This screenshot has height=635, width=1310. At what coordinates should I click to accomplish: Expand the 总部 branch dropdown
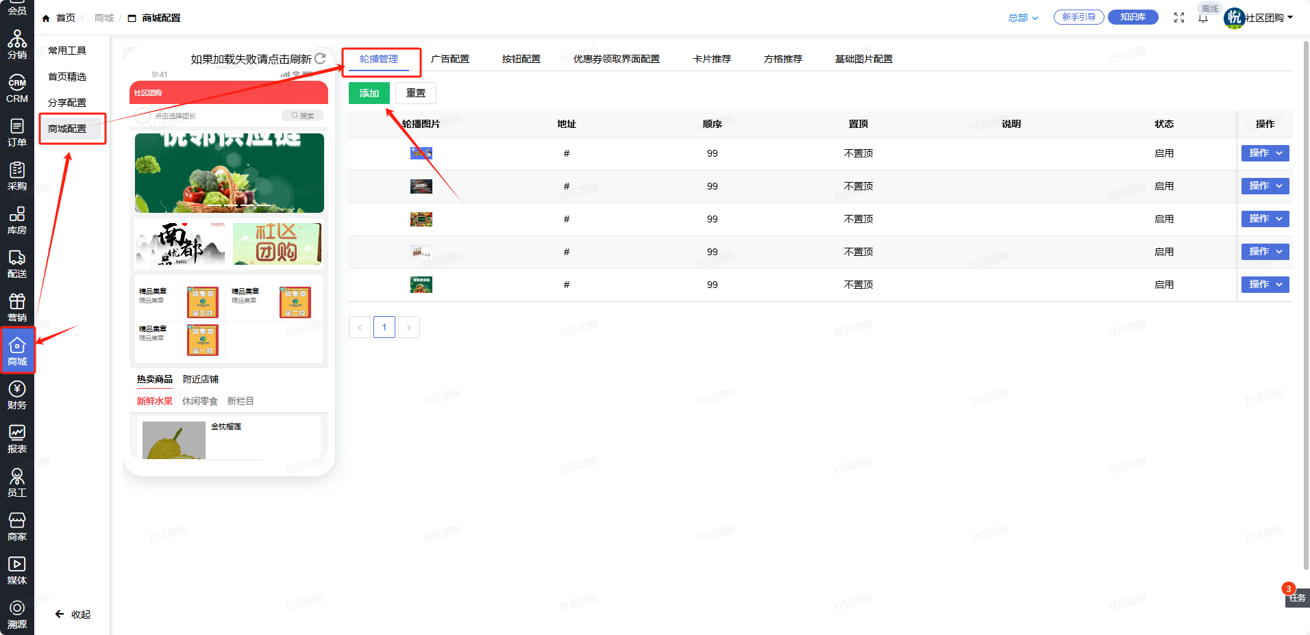(1023, 18)
